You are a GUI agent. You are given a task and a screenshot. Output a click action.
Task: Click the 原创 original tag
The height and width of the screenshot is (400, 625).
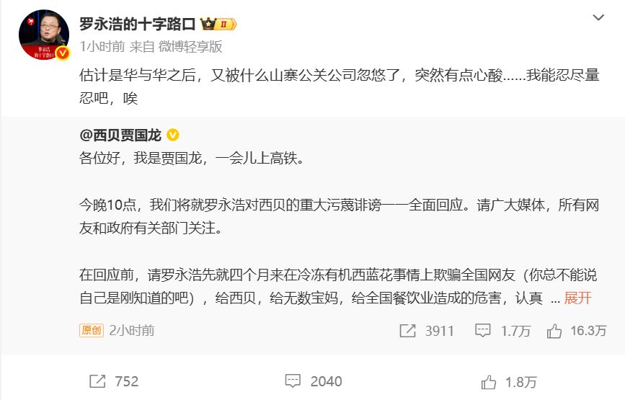pos(91,330)
